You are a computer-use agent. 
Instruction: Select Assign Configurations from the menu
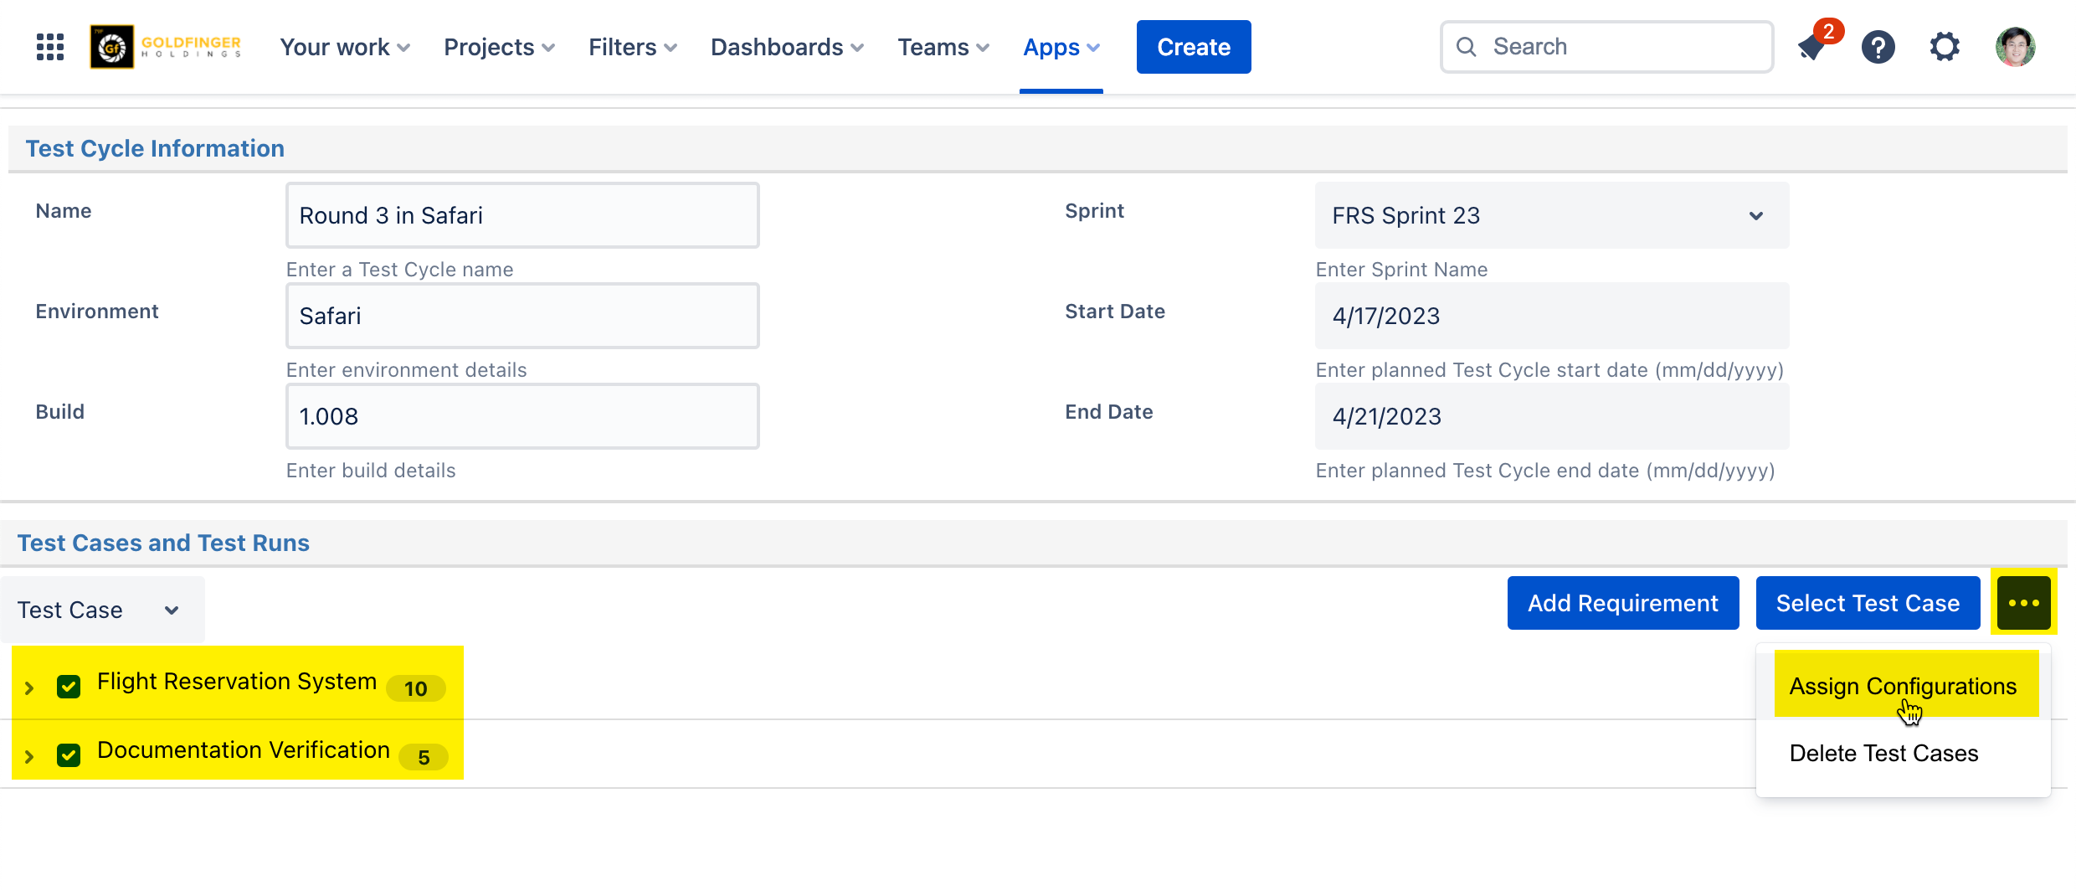[1902, 687]
